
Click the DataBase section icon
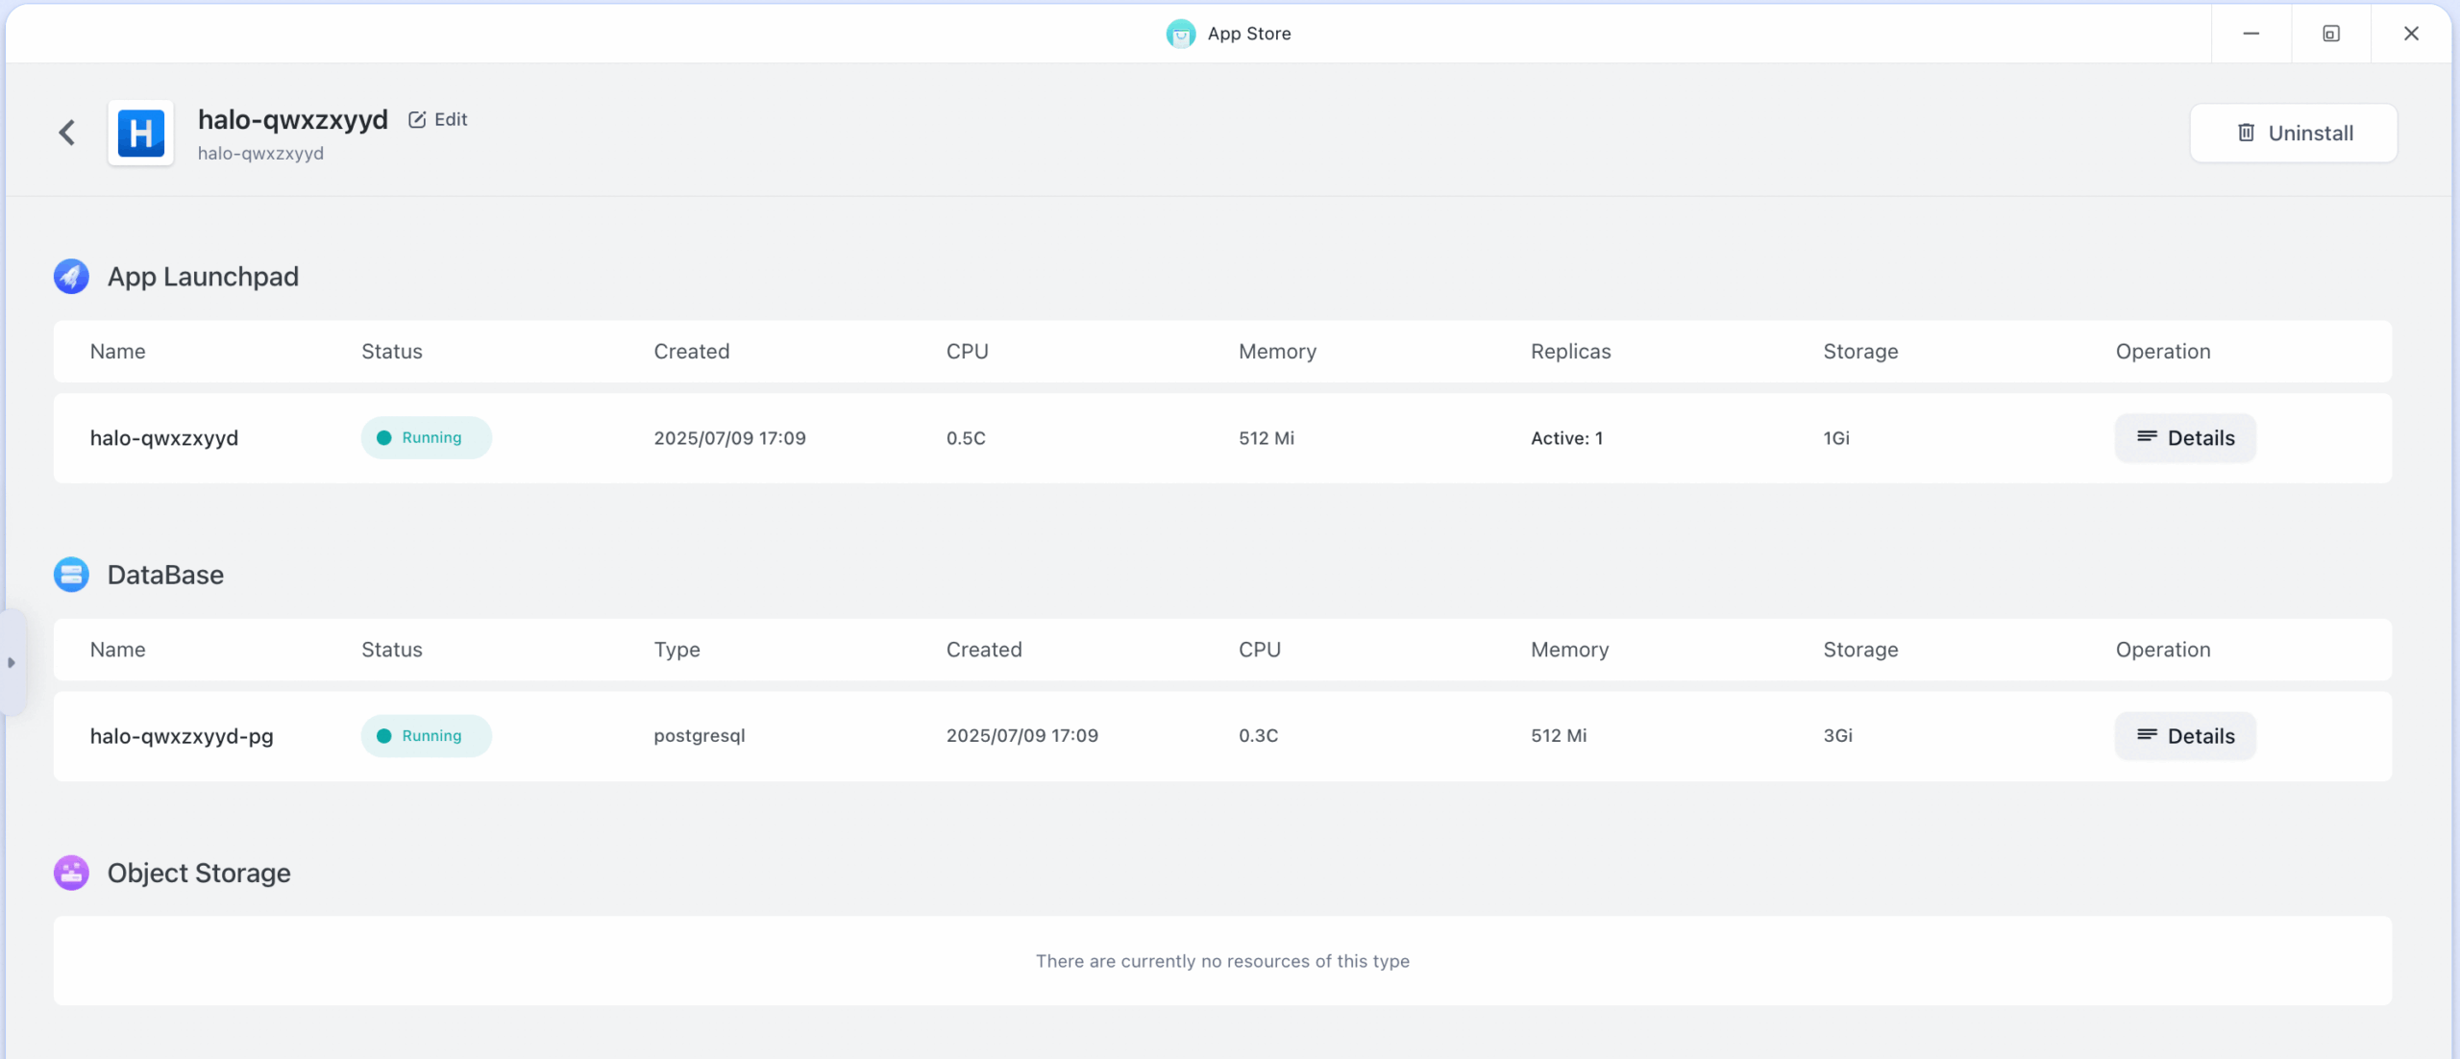[x=71, y=575]
